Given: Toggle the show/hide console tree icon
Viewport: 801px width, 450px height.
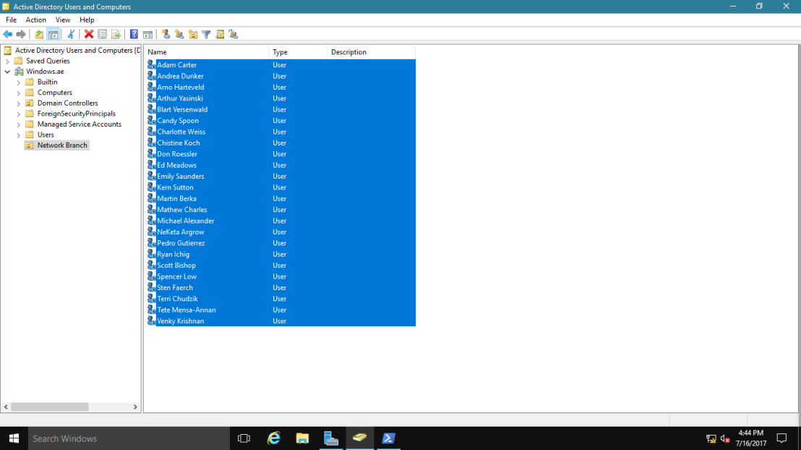Looking at the screenshot, I should [x=53, y=34].
